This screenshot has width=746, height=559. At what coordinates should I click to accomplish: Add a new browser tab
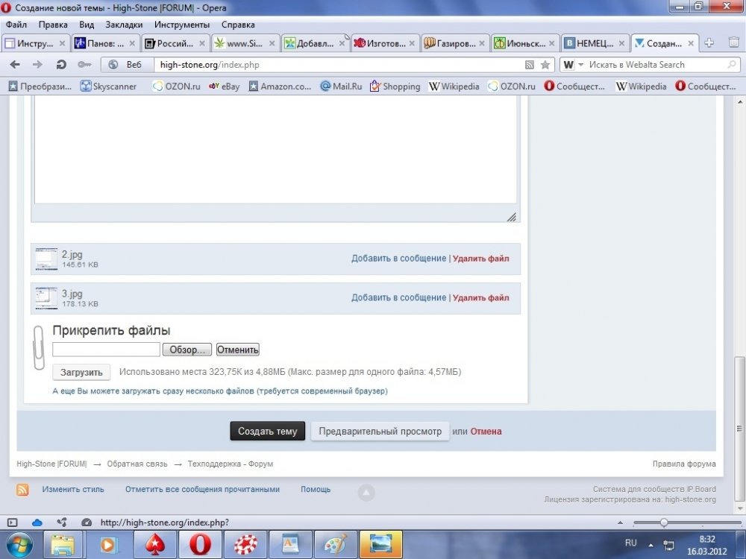click(709, 42)
